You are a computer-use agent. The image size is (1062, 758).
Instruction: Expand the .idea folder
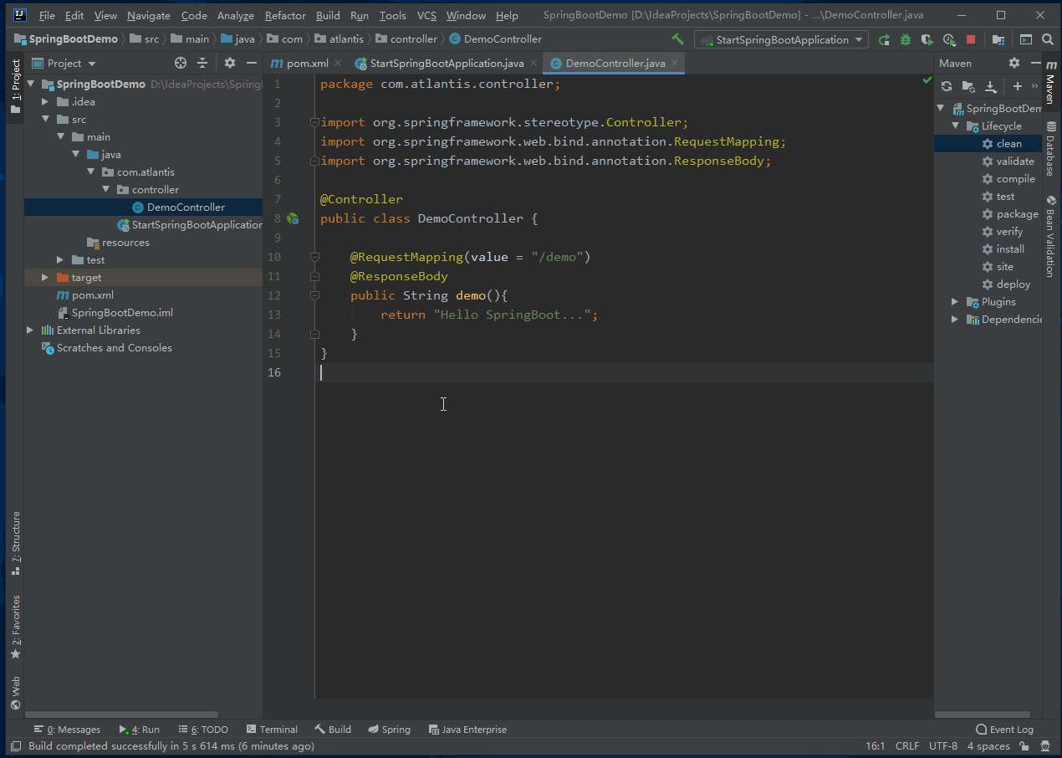tap(45, 102)
